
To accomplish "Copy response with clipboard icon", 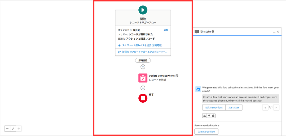I will point(213,116).
